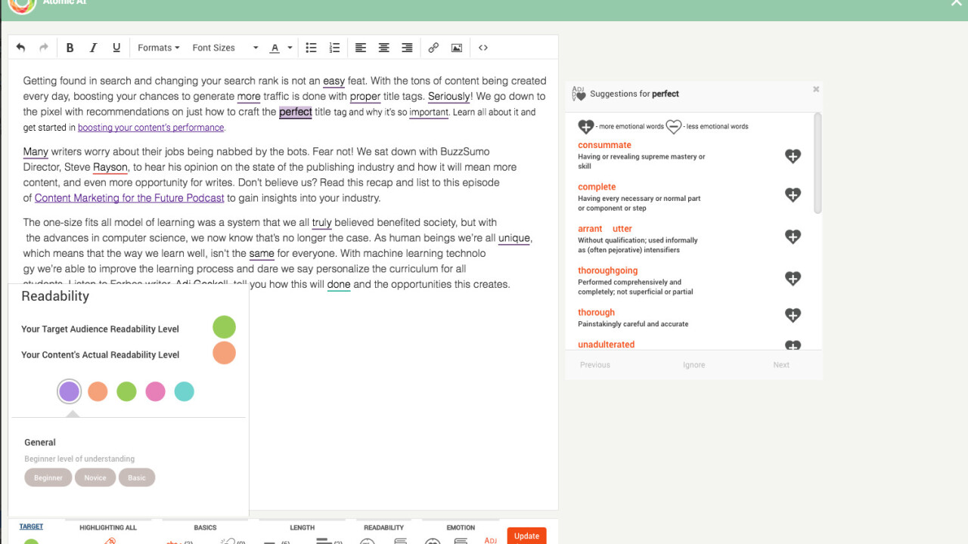The height and width of the screenshot is (544, 968).
Task: Open the source code view
Action: tap(483, 48)
